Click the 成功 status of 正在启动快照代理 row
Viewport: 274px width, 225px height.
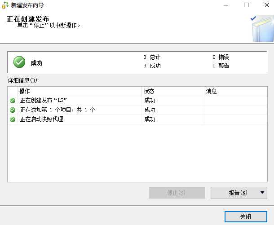[150, 119]
